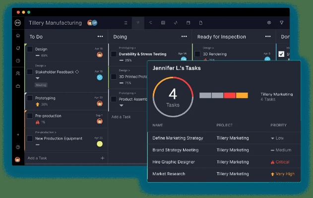Expand the Stakeholder Feedback priority dropdown arrow
Viewport: 313px width, 198px height.
37,78
